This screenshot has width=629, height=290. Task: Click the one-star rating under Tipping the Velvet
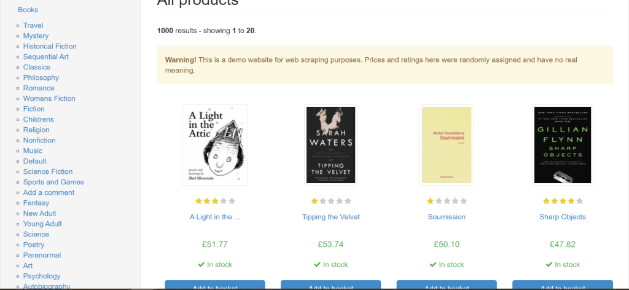331,201
